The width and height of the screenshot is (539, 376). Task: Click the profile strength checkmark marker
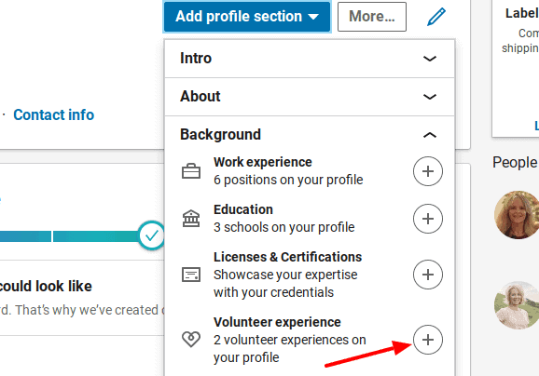pos(152,236)
